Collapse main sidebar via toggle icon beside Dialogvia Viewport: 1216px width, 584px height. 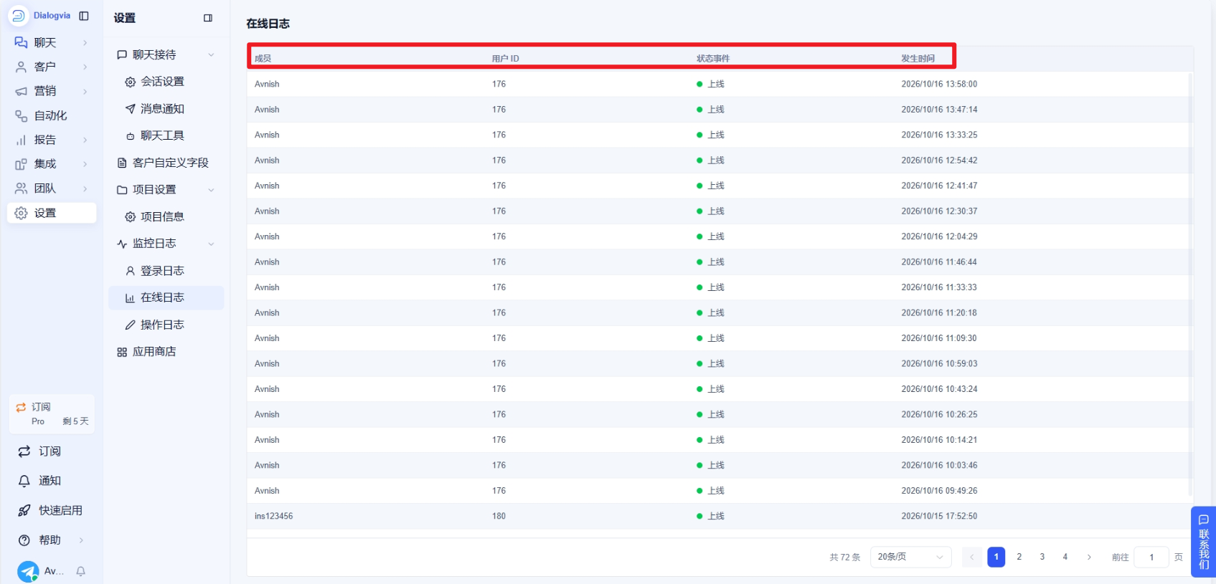pos(84,16)
